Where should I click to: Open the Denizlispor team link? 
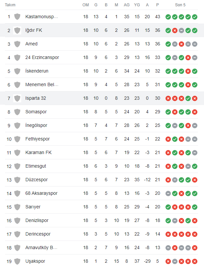click(37, 220)
